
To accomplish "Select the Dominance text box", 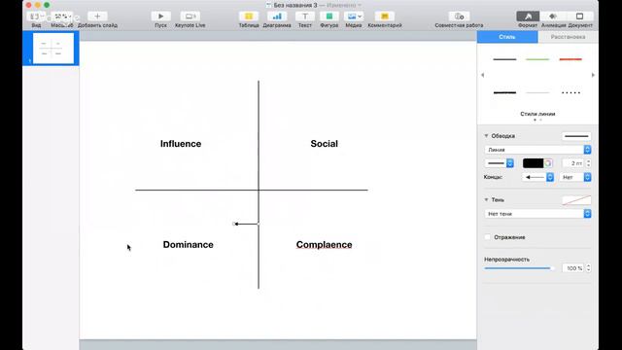I will (x=188, y=244).
